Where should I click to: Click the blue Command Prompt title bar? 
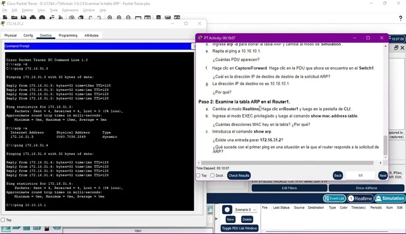click(97, 46)
